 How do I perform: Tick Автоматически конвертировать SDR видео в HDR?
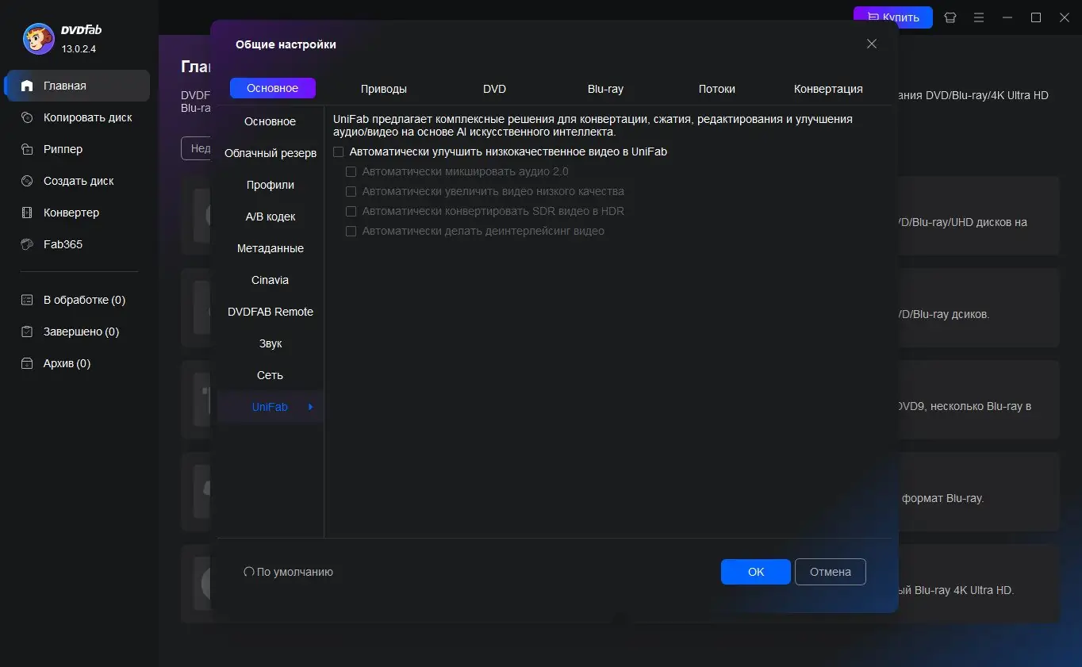coord(351,211)
